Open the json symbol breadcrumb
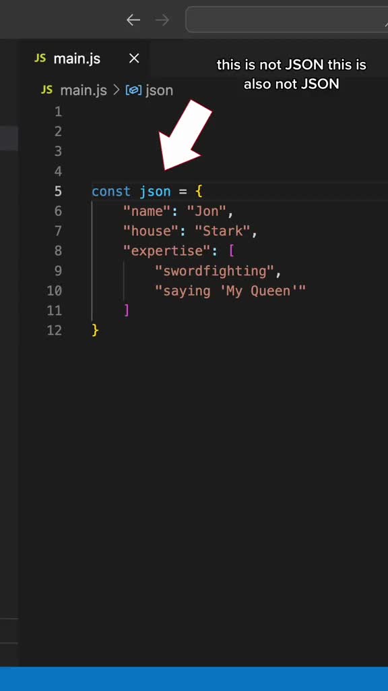 click(x=159, y=90)
